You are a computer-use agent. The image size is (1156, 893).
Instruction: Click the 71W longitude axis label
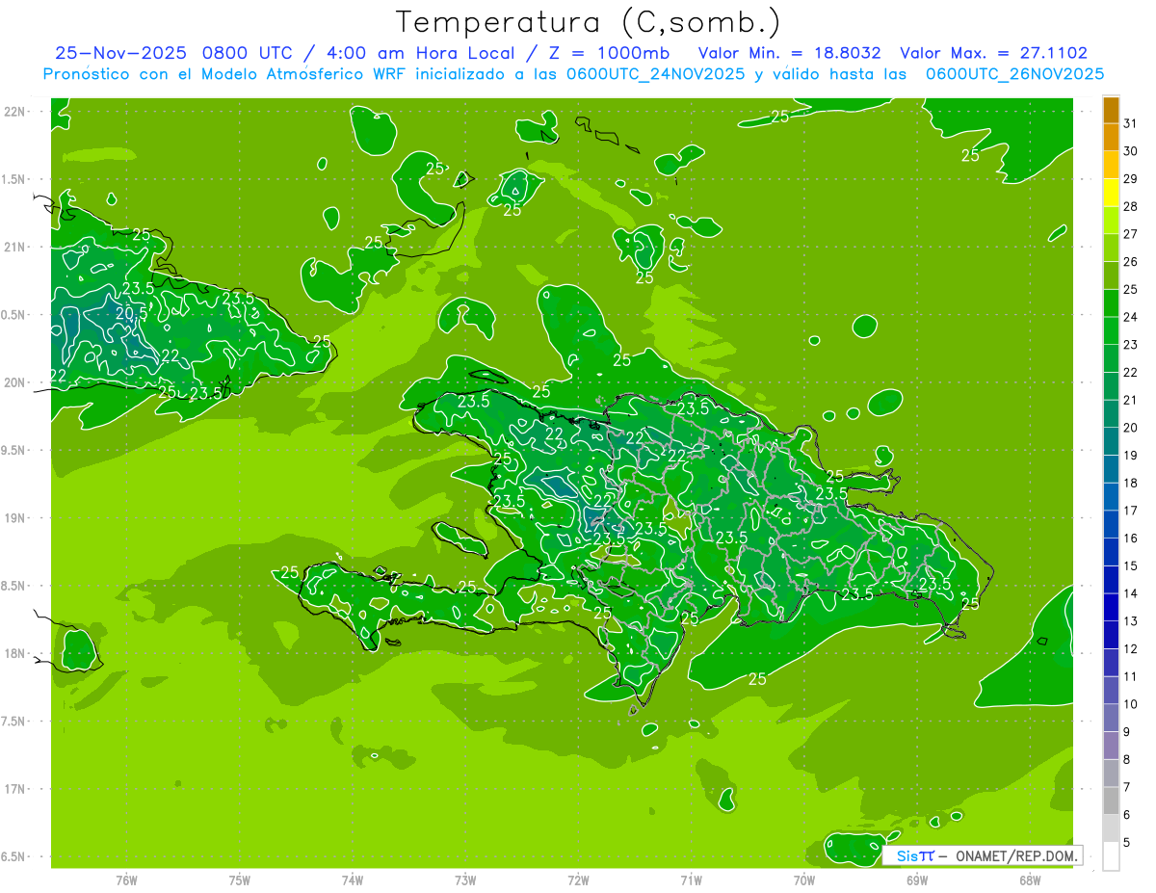point(691,880)
